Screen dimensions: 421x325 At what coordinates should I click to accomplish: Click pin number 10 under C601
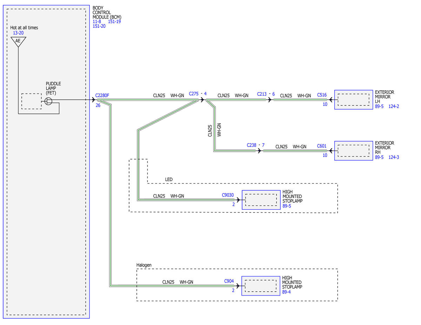(x=325, y=155)
